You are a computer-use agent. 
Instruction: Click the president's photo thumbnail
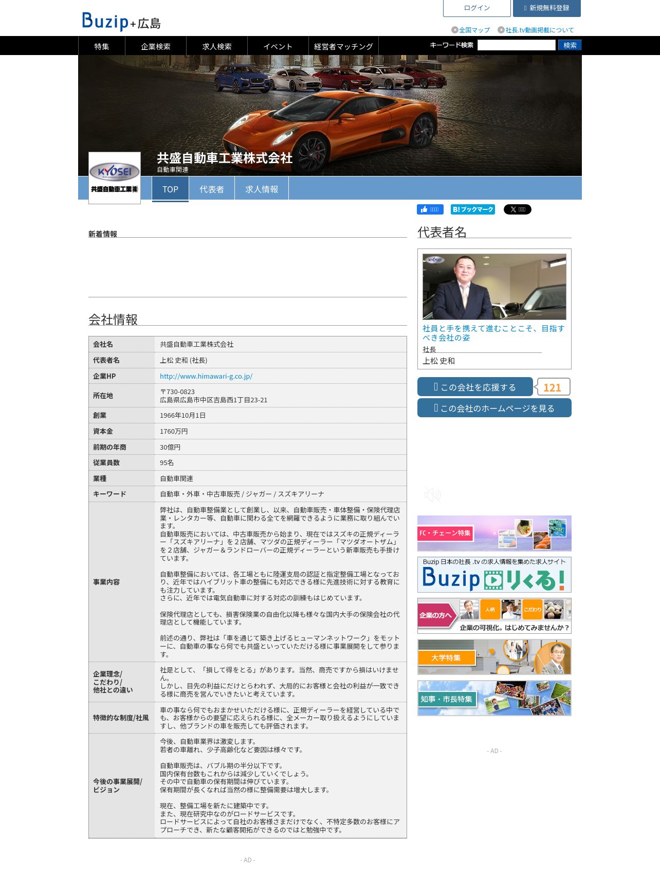click(x=494, y=287)
